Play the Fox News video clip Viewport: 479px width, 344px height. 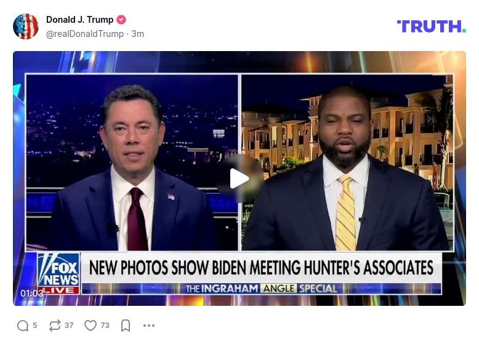[x=239, y=178]
